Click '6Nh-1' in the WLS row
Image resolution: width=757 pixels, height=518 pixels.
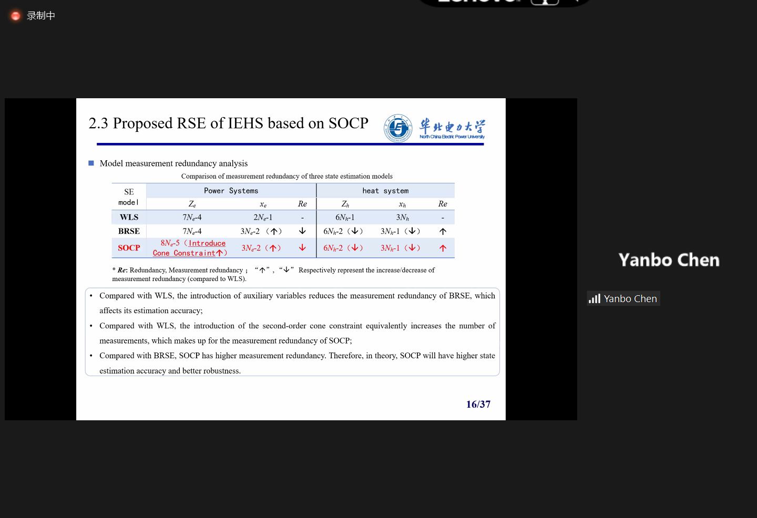[x=345, y=217]
